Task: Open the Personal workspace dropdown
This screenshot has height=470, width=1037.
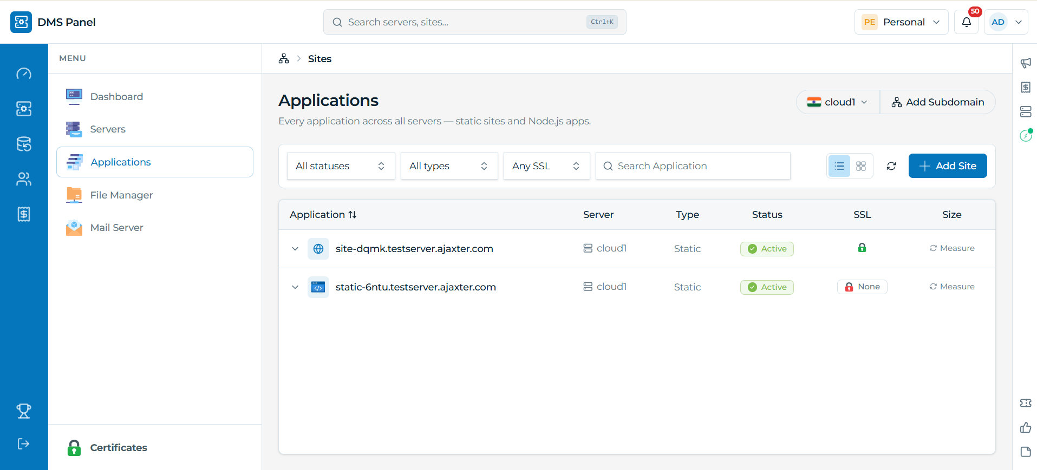Action: coord(901,22)
